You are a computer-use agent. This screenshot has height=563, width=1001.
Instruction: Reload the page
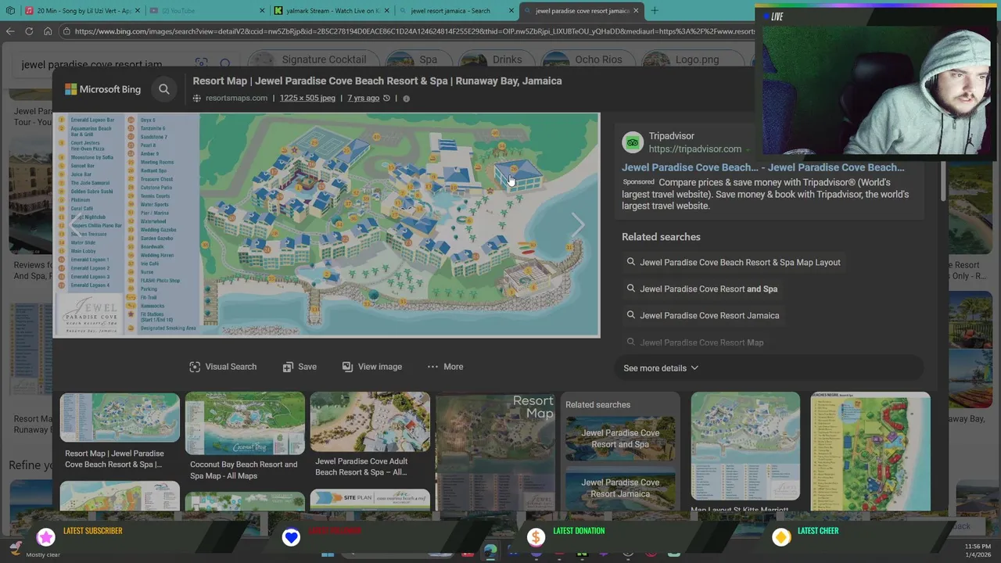point(29,31)
